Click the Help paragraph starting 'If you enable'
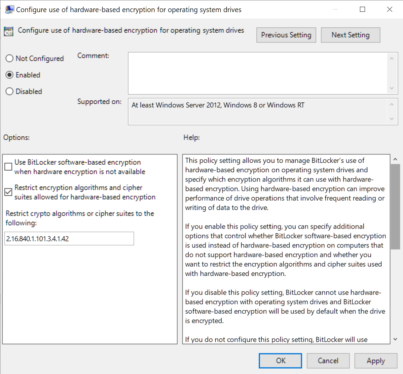Screen dimensions: 403x374 point(286,250)
